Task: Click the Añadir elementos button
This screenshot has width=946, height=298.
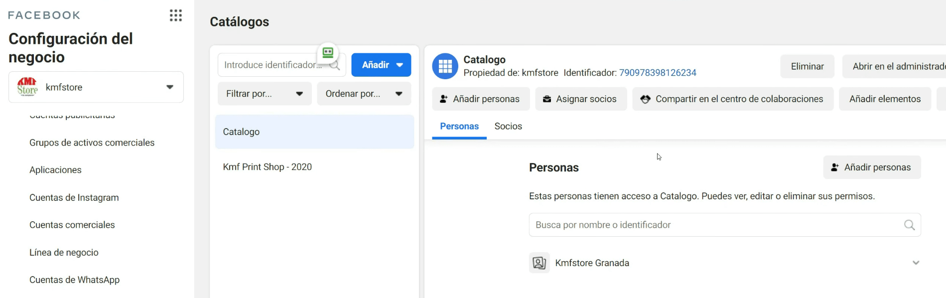Action: pyautogui.click(x=885, y=99)
